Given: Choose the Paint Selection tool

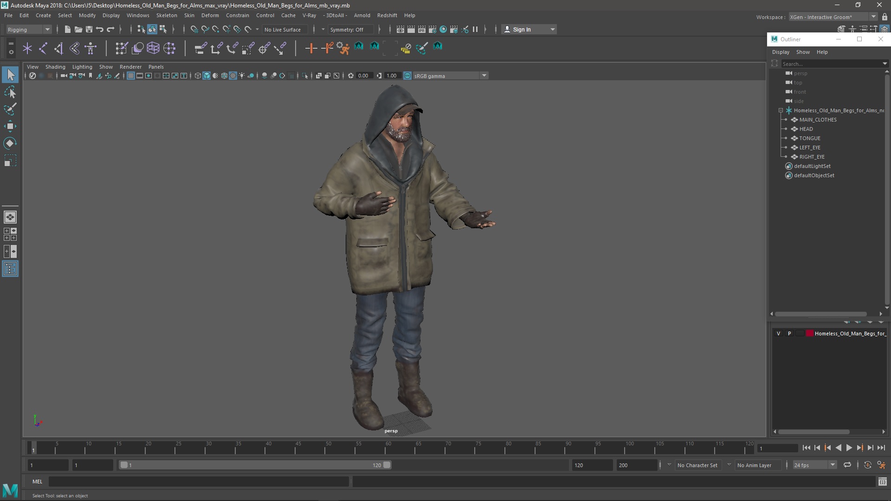Looking at the screenshot, I should (10, 109).
